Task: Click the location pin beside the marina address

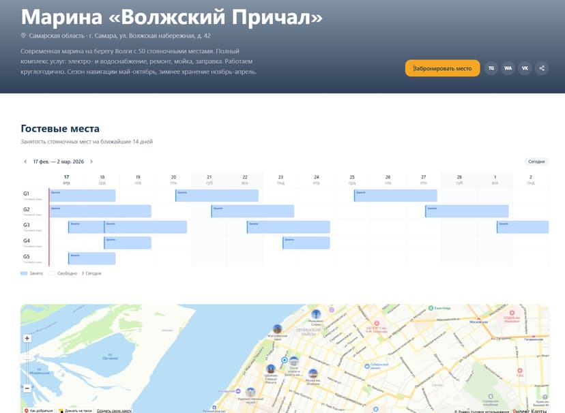Action: pos(21,33)
